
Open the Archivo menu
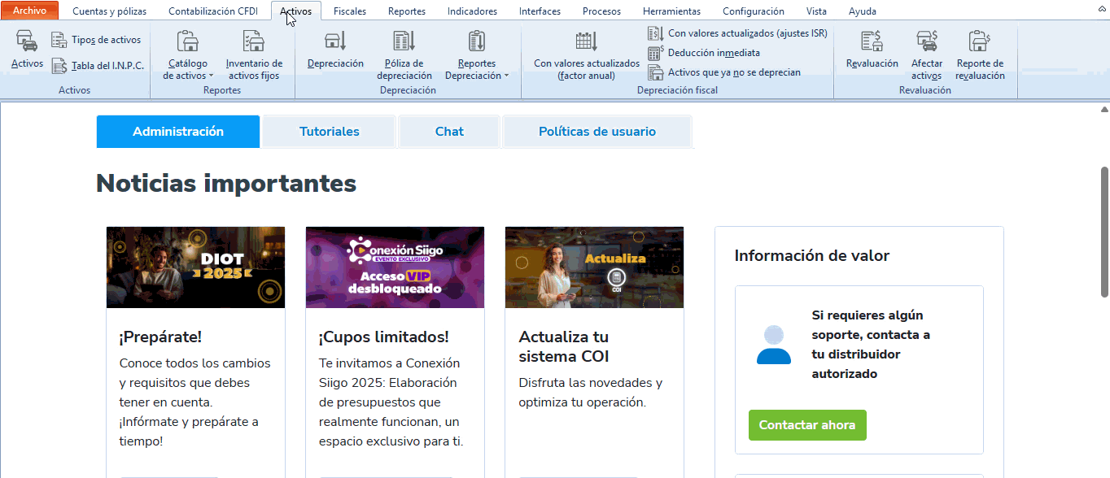(29, 11)
